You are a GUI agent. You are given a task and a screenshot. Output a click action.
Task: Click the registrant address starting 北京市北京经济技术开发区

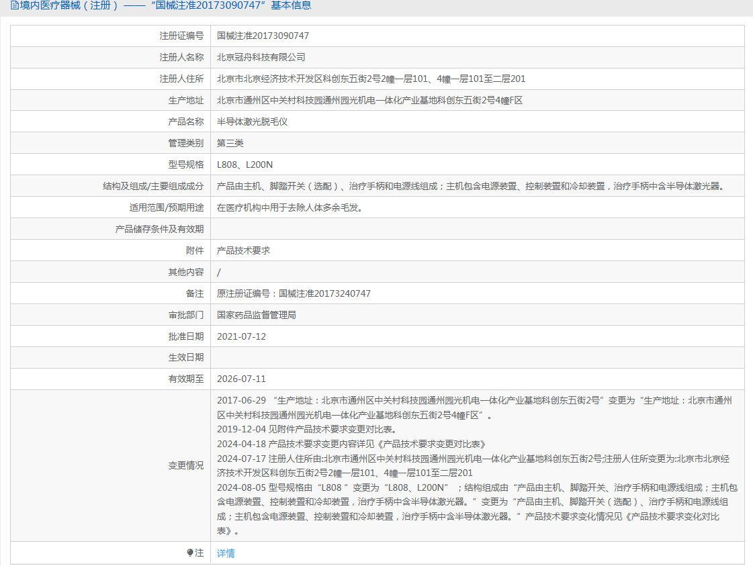pyautogui.click(x=371, y=79)
